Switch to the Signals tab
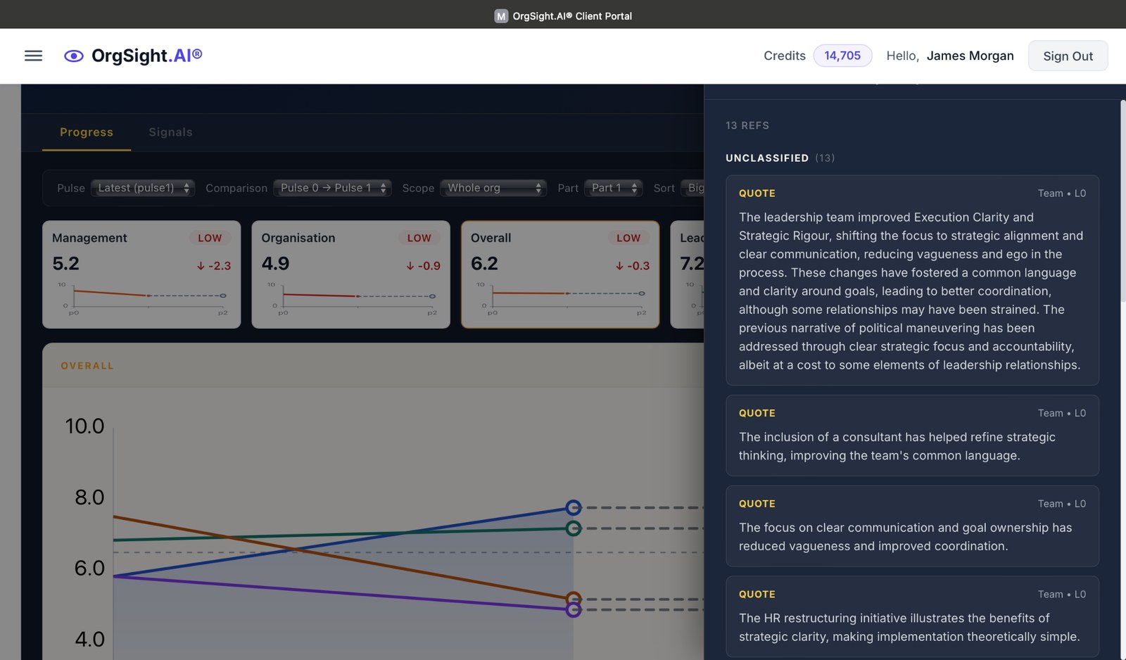Screen dimensions: 1126x660 [170, 132]
